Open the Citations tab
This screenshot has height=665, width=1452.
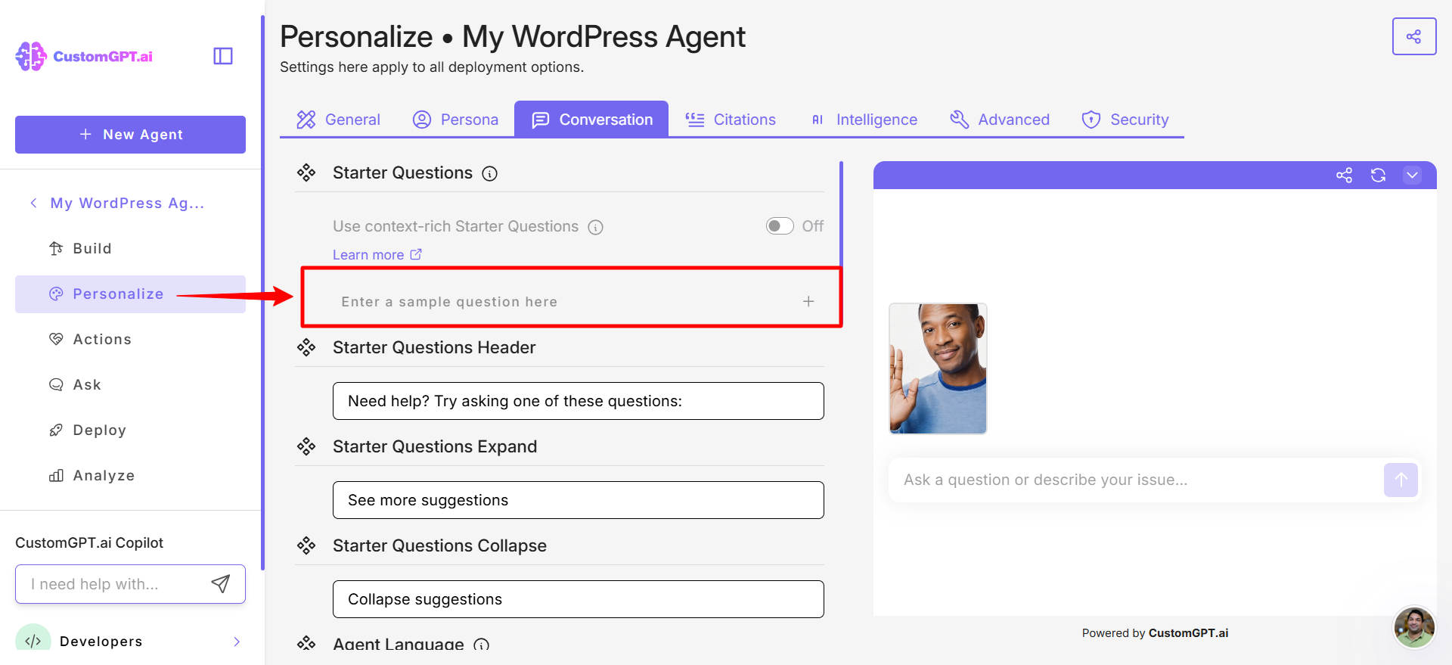click(x=731, y=120)
